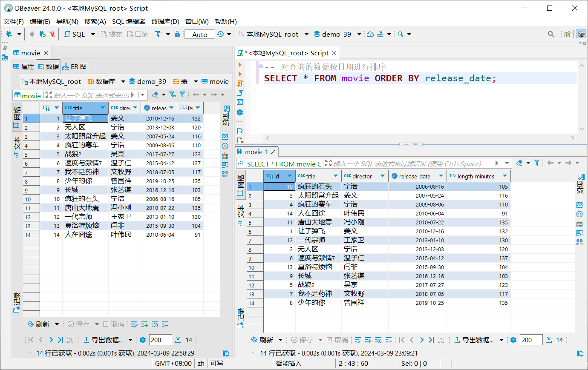
Task: Toggle the record mode in the left panel
Action: click(x=17, y=303)
